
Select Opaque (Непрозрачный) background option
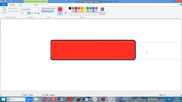point(49,8)
